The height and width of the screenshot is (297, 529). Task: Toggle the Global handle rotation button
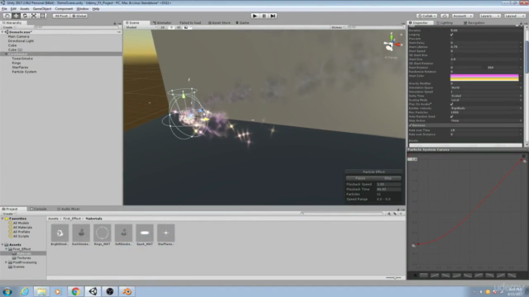79,16
